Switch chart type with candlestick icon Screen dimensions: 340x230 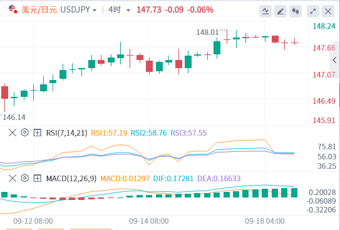(296, 11)
